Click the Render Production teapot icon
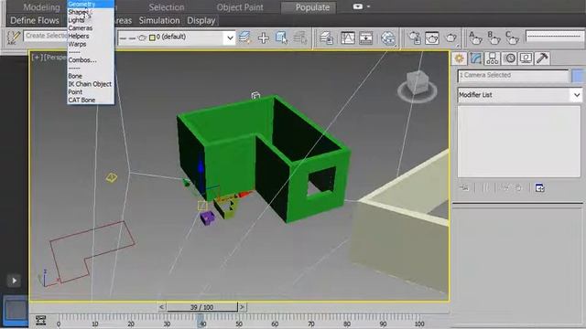 pos(451,37)
